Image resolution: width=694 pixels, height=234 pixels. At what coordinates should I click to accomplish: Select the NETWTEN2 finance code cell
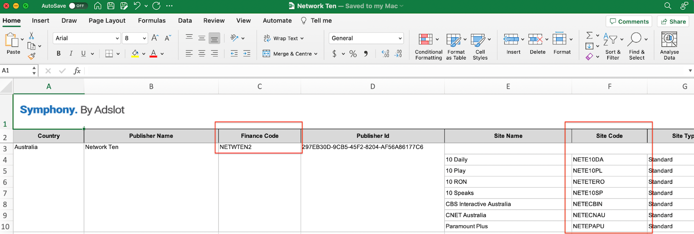coord(259,147)
